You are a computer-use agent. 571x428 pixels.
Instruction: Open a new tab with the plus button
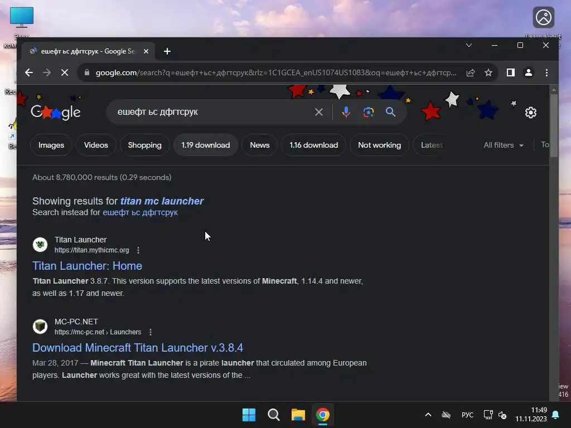tap(167, 51)
